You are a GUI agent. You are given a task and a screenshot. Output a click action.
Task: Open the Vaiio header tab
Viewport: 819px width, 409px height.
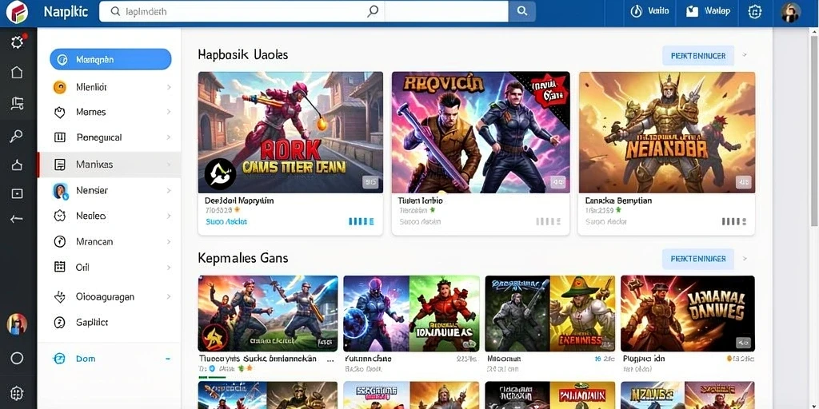tap(651, 11)
